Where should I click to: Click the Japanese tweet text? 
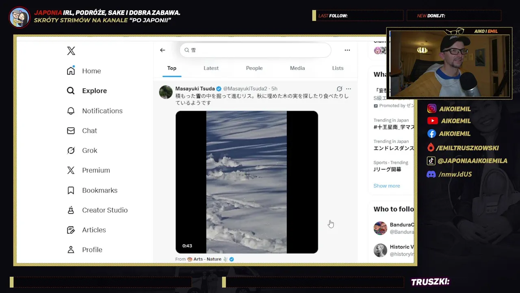[x=262, y=100]
